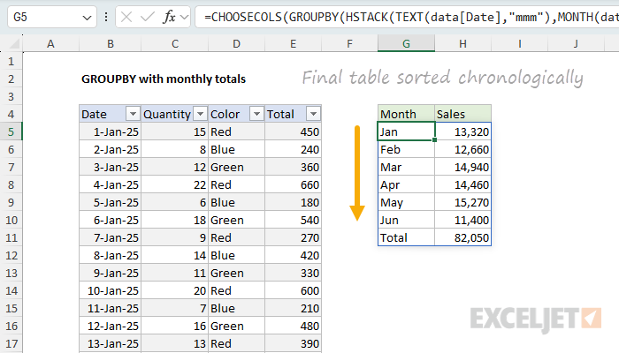
Task: Select sales value 11,400
Action: pos(463,220)
